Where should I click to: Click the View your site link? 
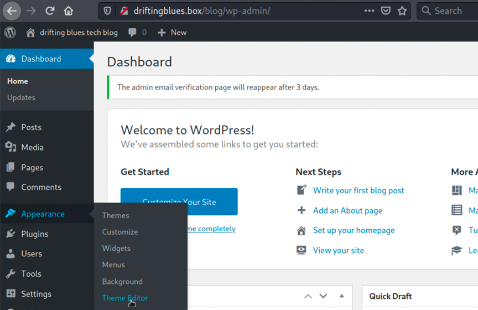(x=339, y=251)
